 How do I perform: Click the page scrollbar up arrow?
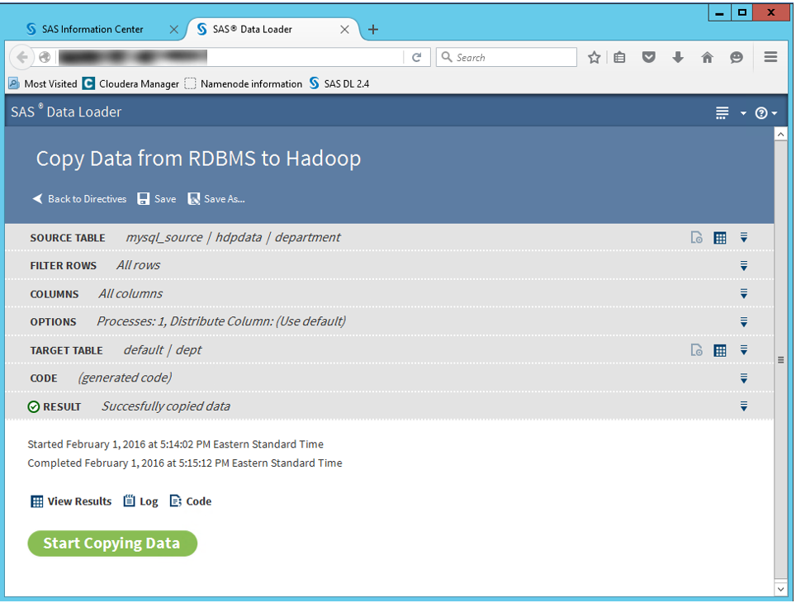(781, 134)
